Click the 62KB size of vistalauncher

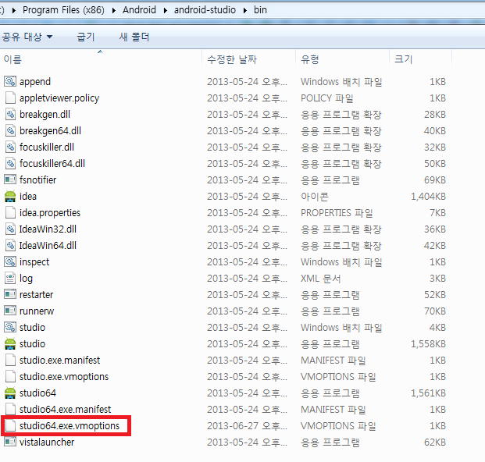pyautogui.click(x=435, y=442)
